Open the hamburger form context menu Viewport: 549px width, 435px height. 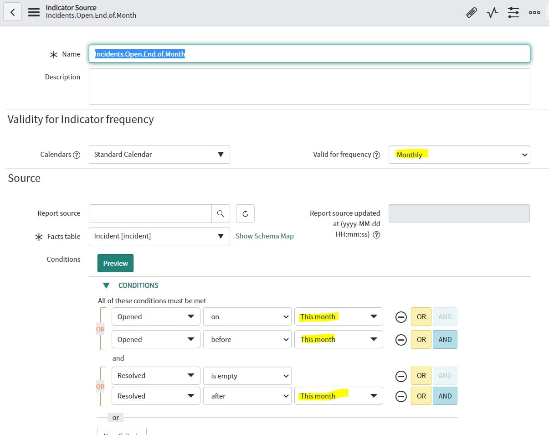pyautogui.click(x=33, y=12)
